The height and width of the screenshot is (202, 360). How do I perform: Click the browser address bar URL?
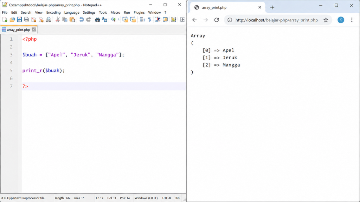click(x=277, y=20)
